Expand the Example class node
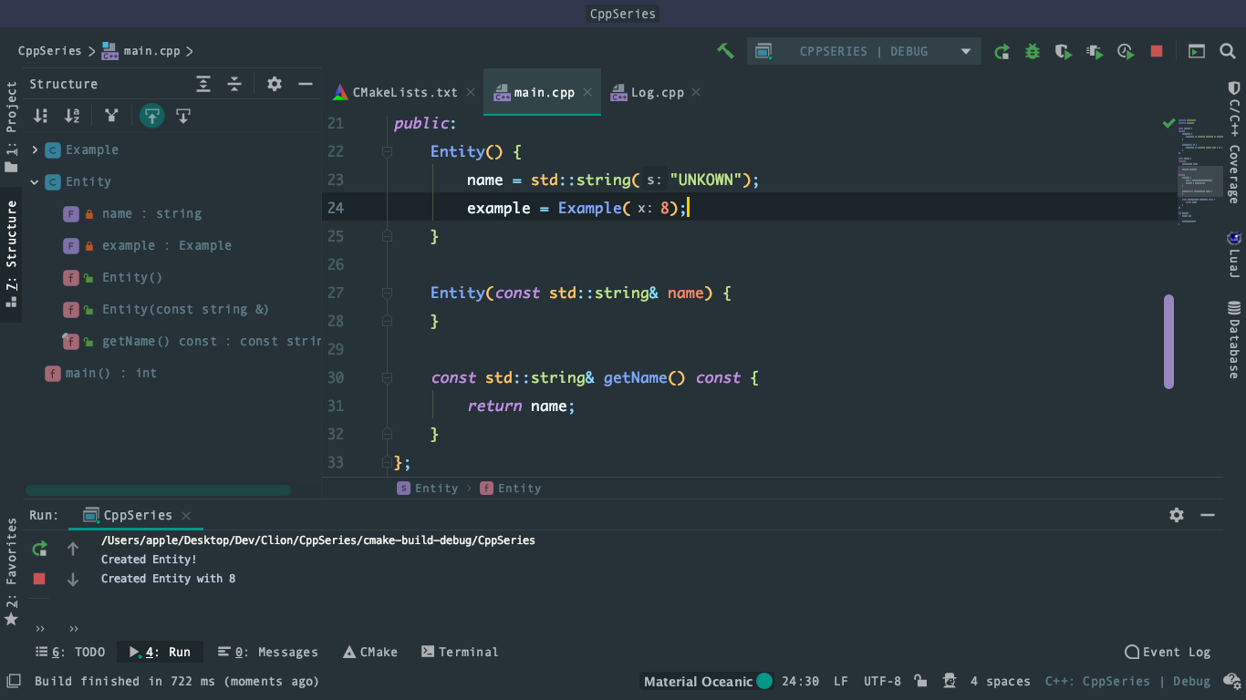 click(x=35, y=149)
